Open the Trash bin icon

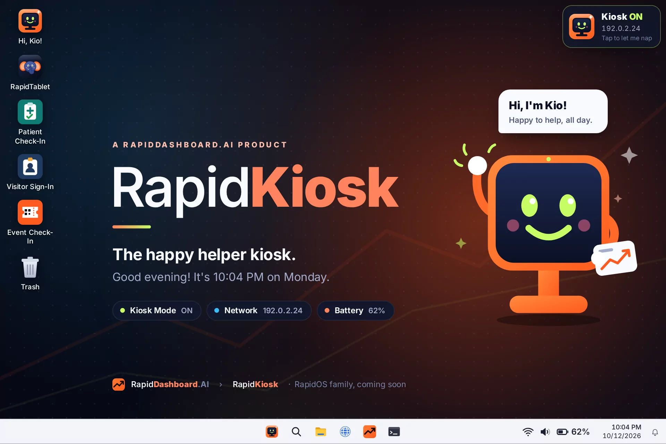tap(30, 267)
